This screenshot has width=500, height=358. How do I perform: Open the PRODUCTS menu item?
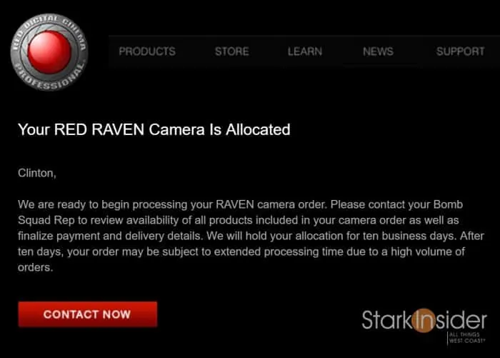pyautogui.click(x=147, y=51)
